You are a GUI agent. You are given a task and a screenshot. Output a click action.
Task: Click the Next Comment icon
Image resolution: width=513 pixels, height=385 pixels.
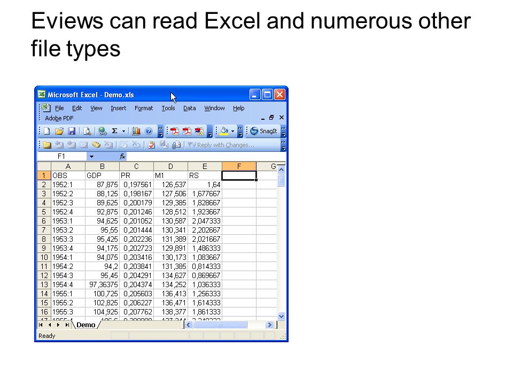tap(71, 145)
